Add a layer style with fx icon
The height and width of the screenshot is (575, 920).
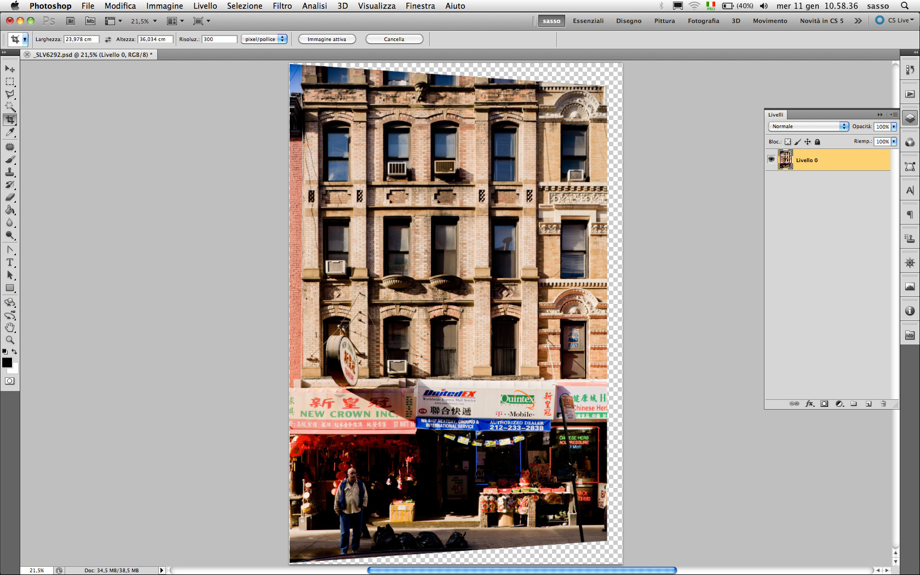pos(809,404)
